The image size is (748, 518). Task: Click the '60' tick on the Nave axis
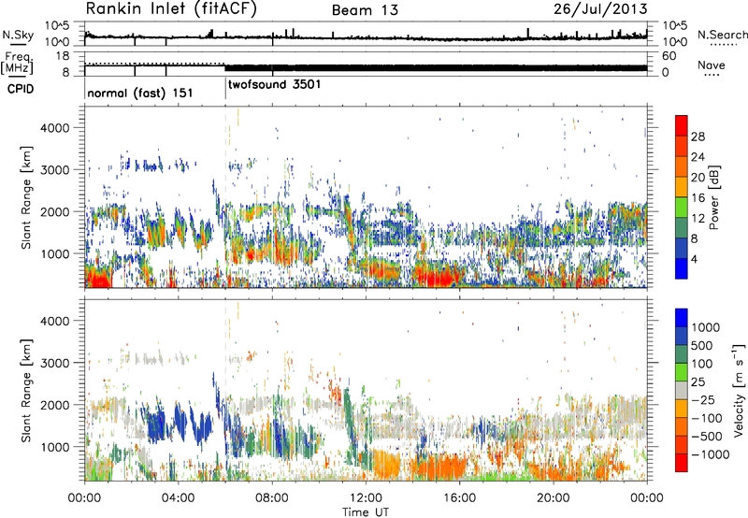point(669,56)
